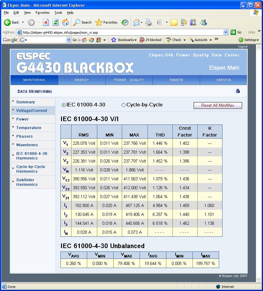The height and width of the screenshot is (291, 263).
Task: Click the Stop loading icon
Action: (46, 22)
